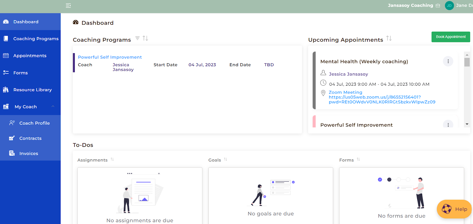Viewport: 473px width, 224px height.
Task: Click the clock icon in the Mental Health appointment
Action: [323, 83]
